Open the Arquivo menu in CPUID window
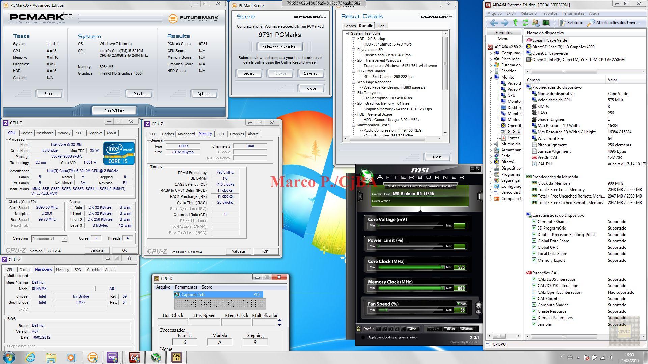Image resolution: width=648 pixels, height=364 pixels. coord(163,287)
